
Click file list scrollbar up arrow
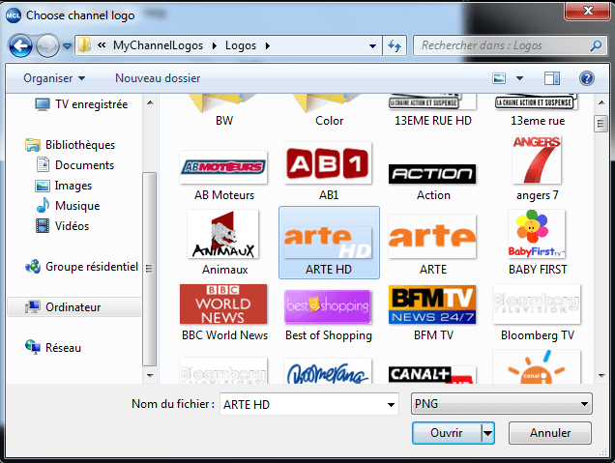coord(601,102)
